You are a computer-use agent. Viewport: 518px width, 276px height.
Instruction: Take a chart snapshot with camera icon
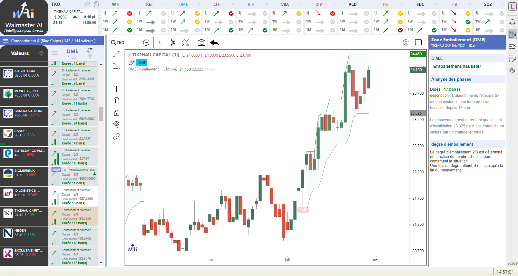[201, 43]
